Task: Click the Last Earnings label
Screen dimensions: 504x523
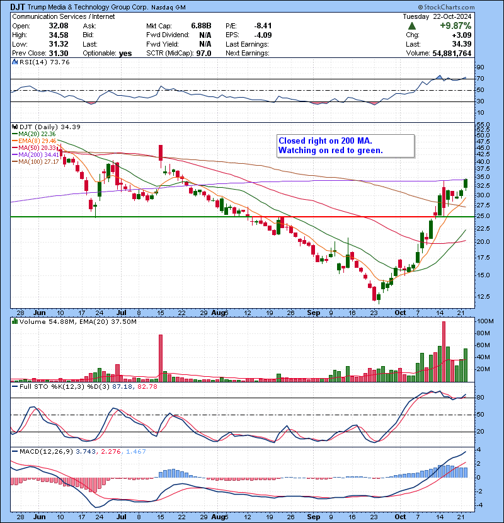Action: tap(247, 44)
